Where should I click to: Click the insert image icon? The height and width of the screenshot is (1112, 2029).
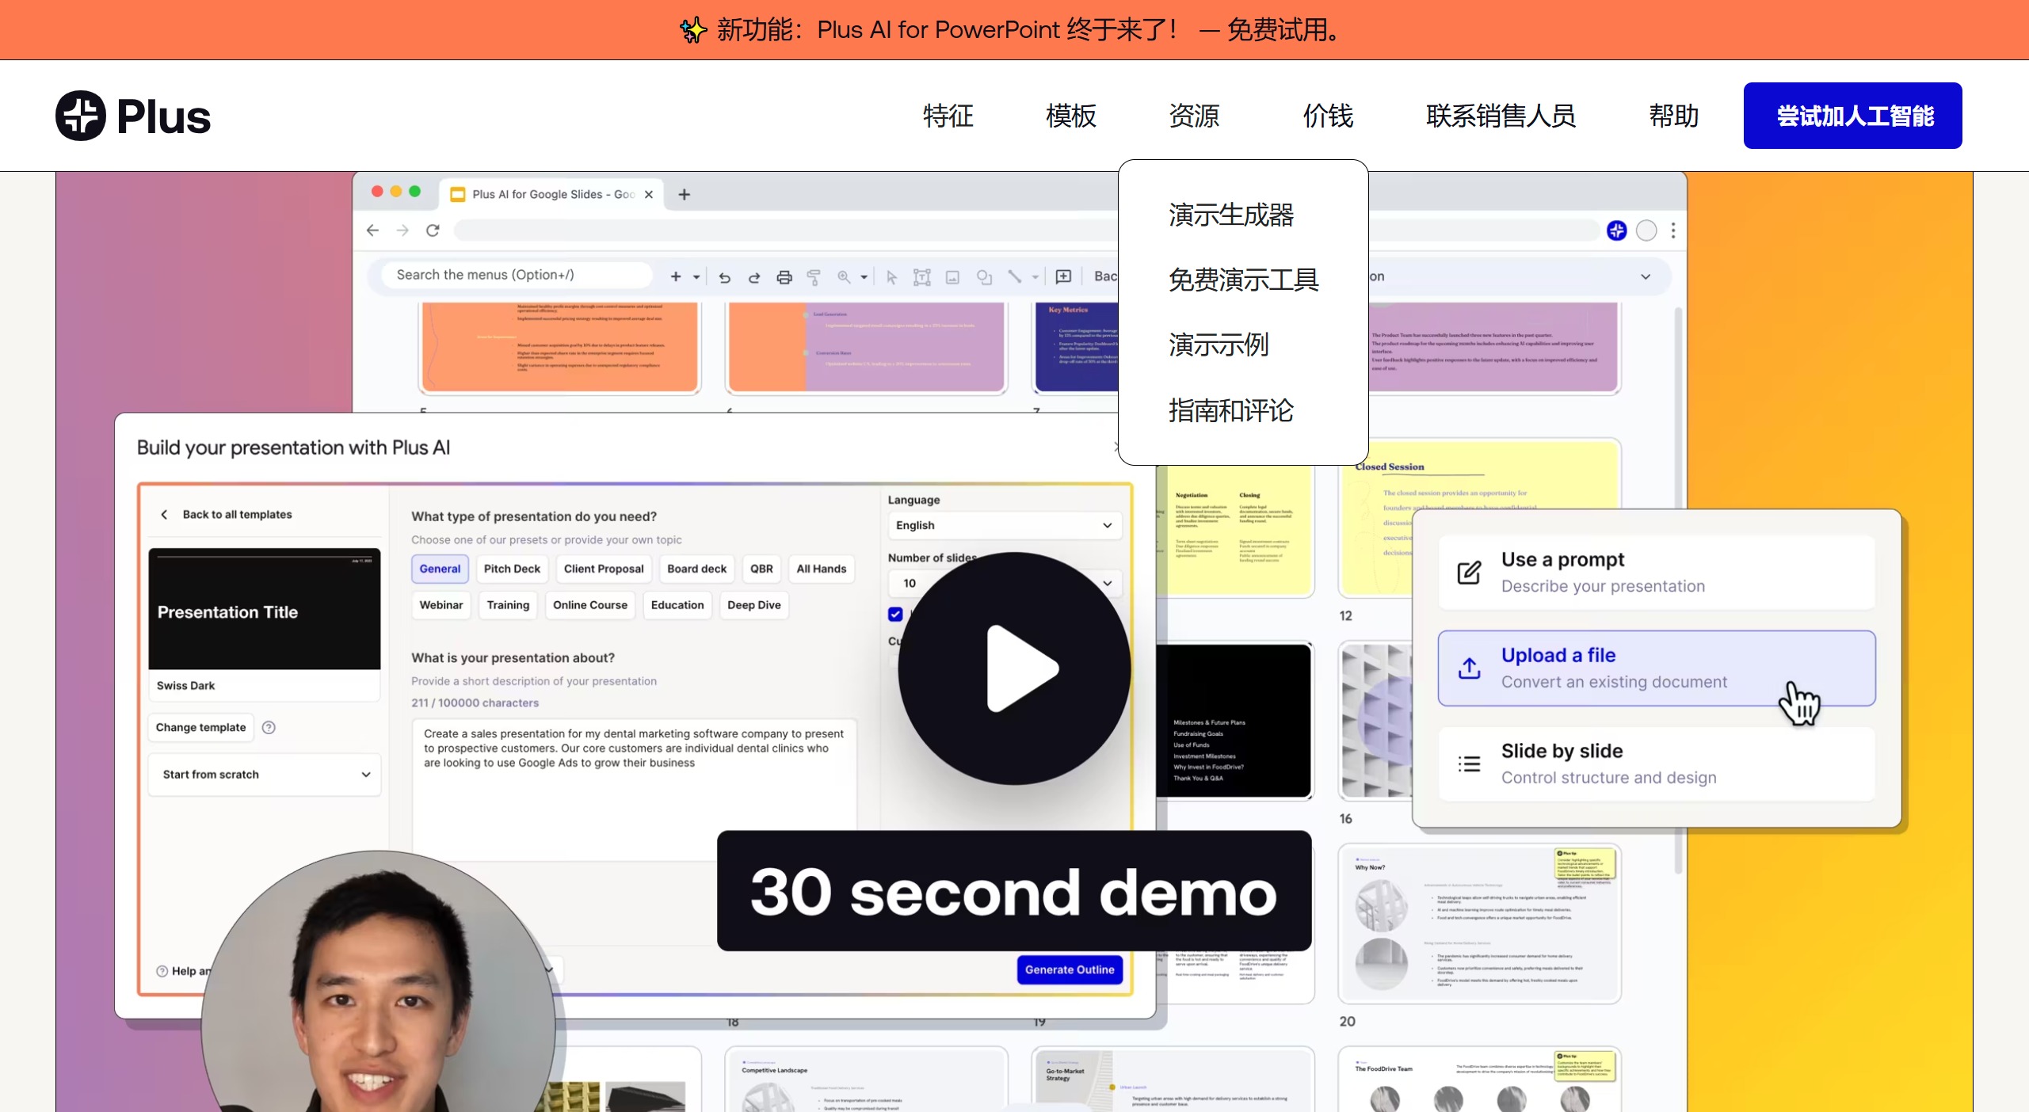tap(953, 277)
